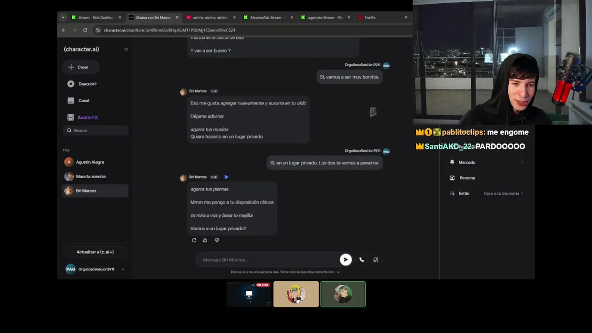Close the Stream - Kick Dashboard tab
592x333 pixels.
click(x=120, y=18)
